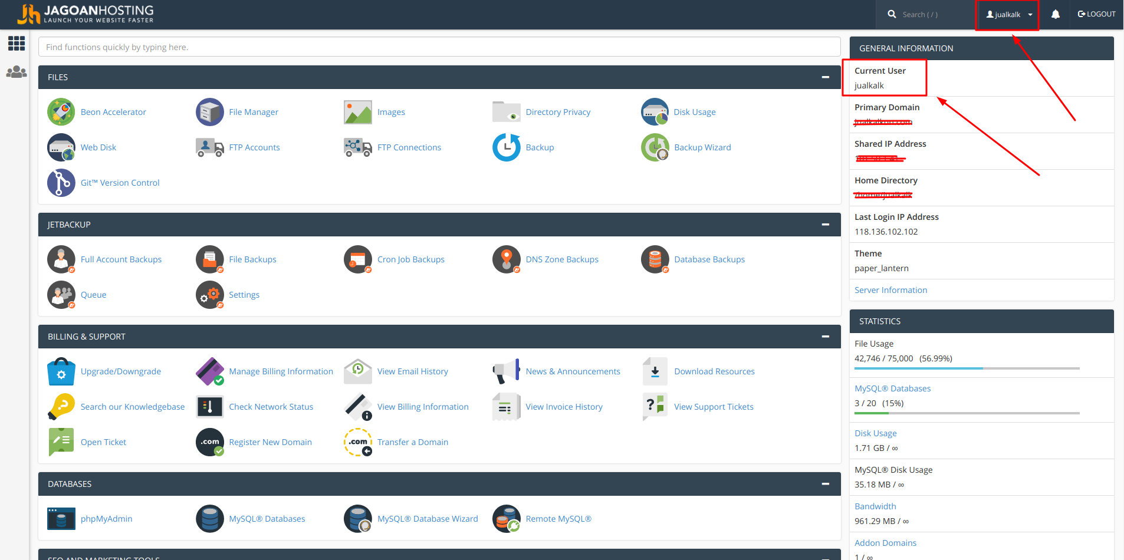Click the Full Account Backups icon
Viewport: 1124px width, 560px height.
61,259
